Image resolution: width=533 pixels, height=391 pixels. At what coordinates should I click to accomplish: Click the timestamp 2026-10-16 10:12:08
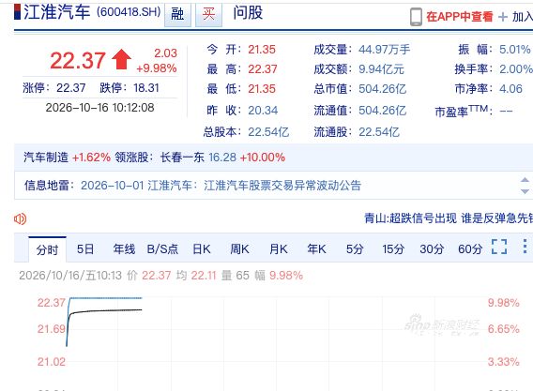tap(99, 108)
